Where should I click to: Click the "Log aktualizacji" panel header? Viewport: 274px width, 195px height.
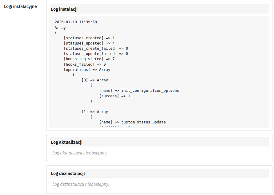(x=66, y=142)
